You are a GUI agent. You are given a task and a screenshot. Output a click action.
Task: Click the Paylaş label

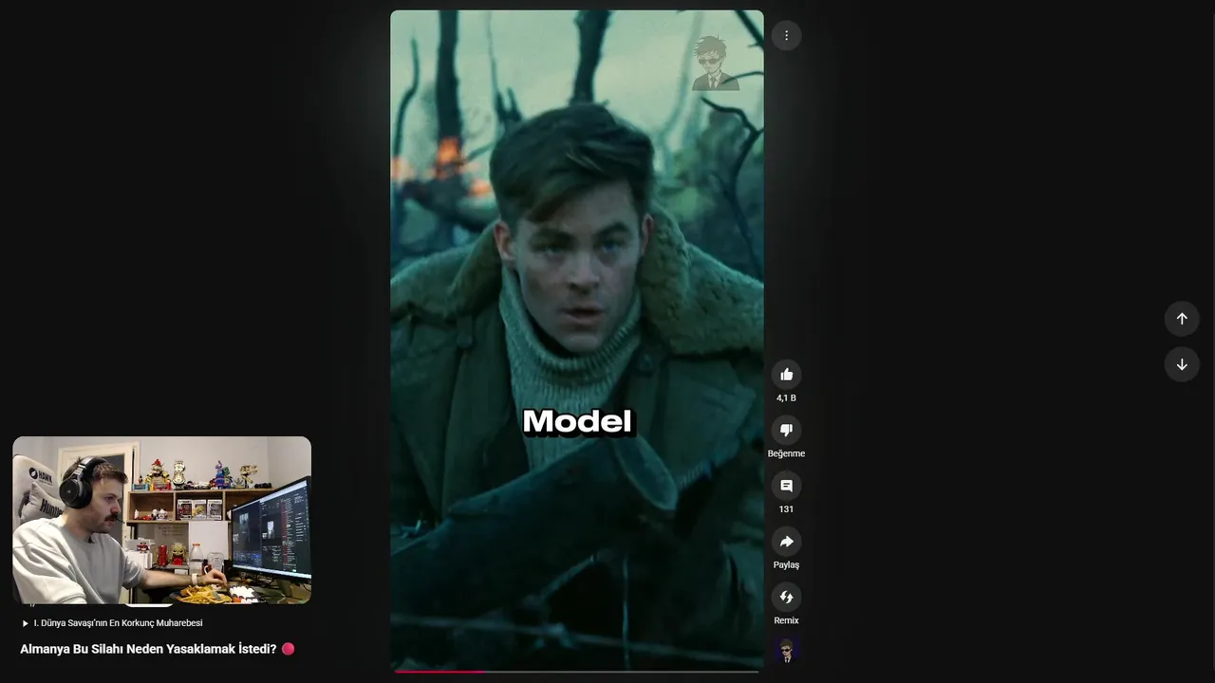[x=786, y=565]
